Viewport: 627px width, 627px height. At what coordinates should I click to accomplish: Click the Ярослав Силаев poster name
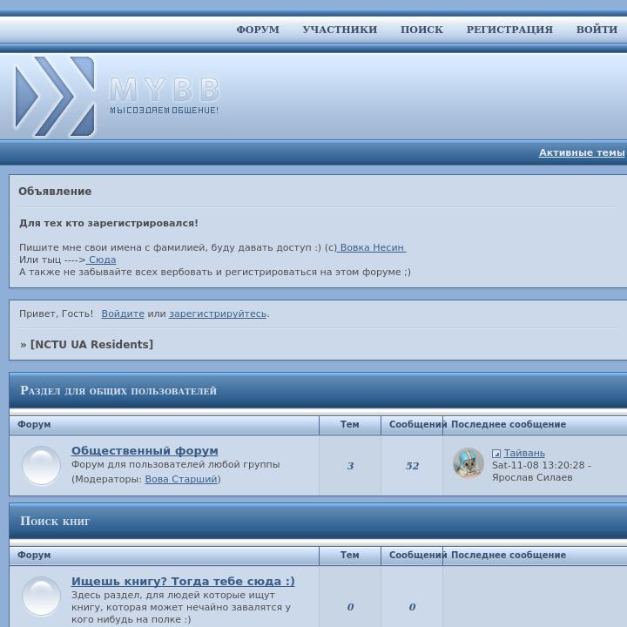532,477
